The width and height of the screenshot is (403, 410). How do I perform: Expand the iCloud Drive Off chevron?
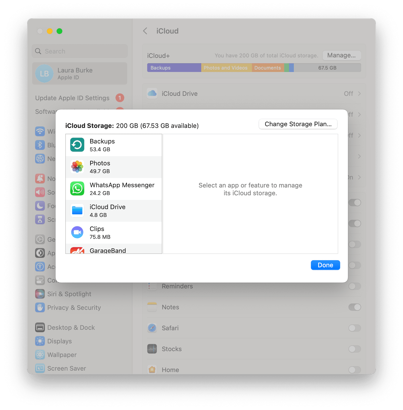coord(359,94)
